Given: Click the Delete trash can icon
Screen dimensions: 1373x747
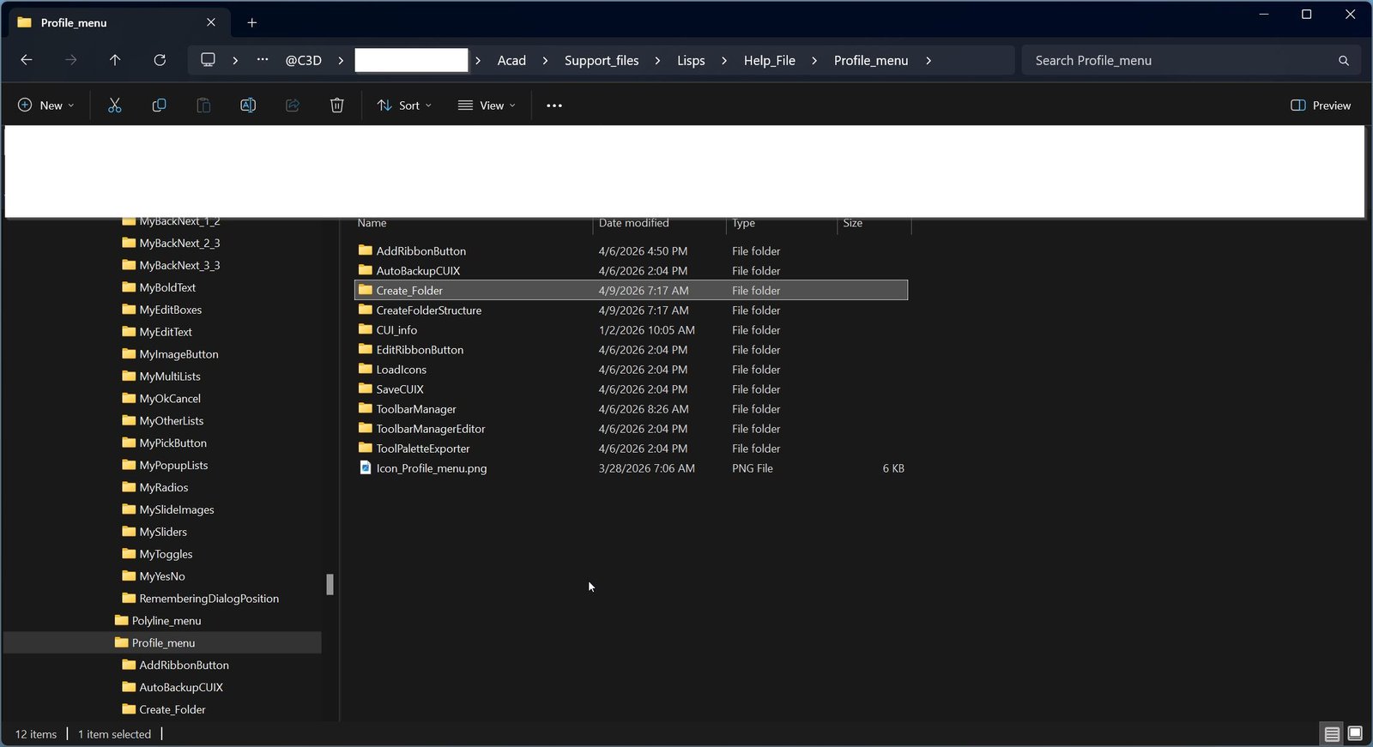Looking at the screenshot, I should pyautogui.click(x=337, y=105).
